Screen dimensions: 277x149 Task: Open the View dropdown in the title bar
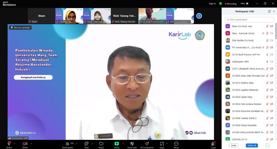[x=244, y=4]
